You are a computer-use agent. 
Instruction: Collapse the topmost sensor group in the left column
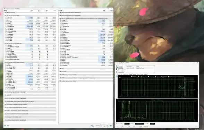point(5,12)
